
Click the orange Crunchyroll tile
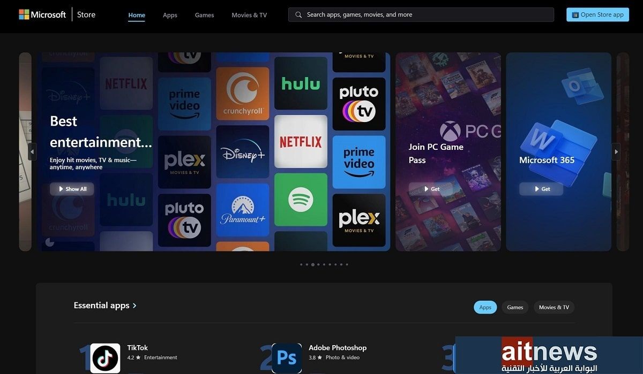coord(242,94)
